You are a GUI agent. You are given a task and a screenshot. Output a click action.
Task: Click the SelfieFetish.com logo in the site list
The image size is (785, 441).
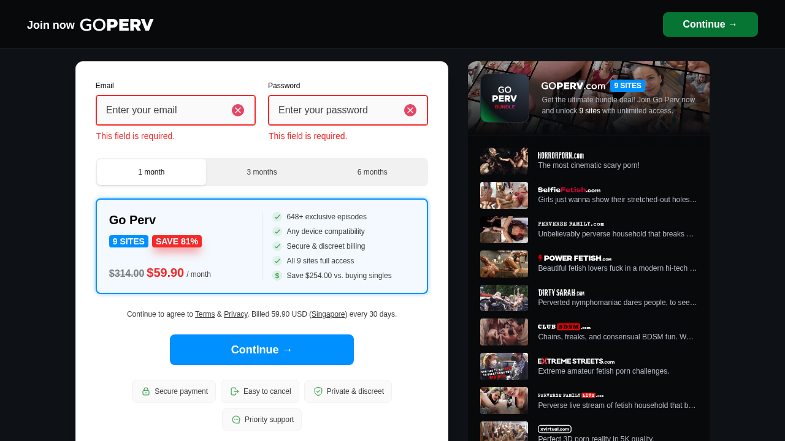[569, 190]
